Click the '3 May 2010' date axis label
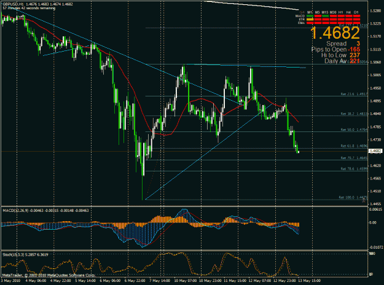 [10, 281]
